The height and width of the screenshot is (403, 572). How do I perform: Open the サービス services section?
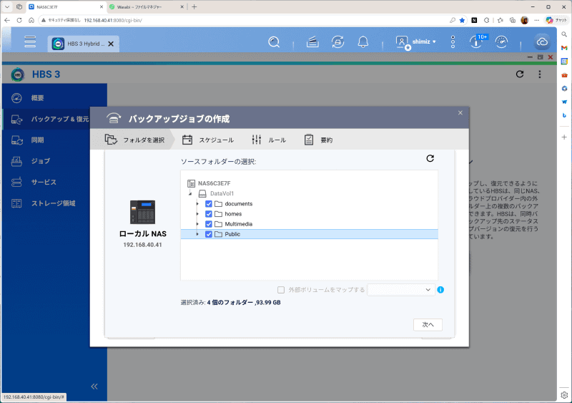(x=46, y=182)
